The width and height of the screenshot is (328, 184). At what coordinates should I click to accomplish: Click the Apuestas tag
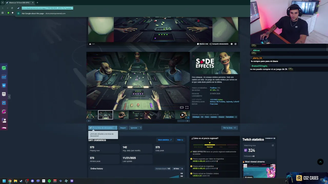pos(214,117)
